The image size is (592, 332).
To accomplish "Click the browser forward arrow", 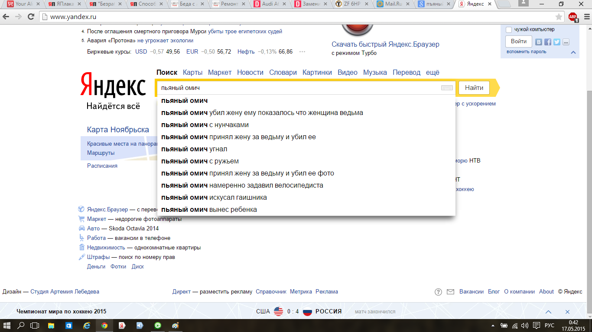I will click(19, 17).
